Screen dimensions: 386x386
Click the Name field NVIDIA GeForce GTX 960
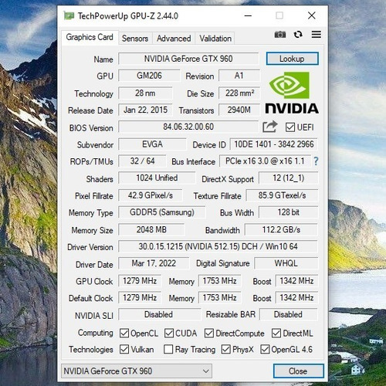[x=188, y=59]
